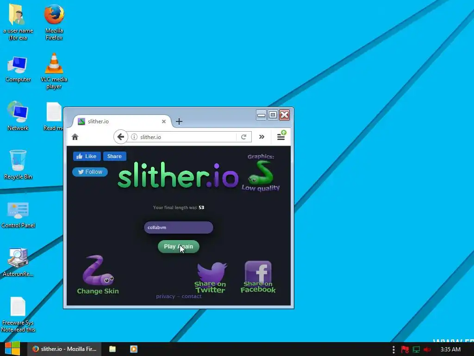
Task: Click the 3:35 AM taskbar clock
Action: [450, 350]
